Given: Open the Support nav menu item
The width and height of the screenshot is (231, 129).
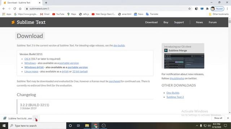Looking at the screenshot, I should pyautogui.click(x=179, y=22).
